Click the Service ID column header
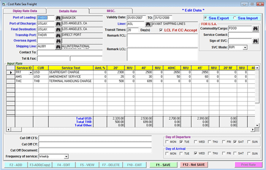This screenshot has height=170, width=266. point(24,68)
